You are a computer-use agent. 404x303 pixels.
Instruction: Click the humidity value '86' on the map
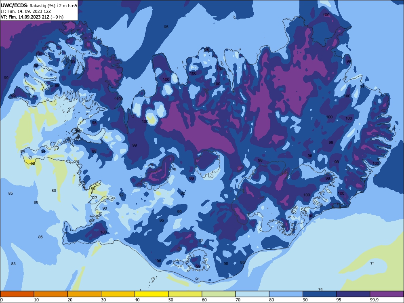tap(40, 237)
